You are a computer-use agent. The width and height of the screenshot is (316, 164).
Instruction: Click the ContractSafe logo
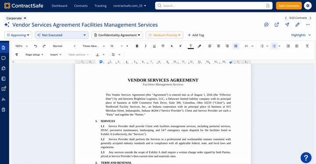[x=24, y=6]
